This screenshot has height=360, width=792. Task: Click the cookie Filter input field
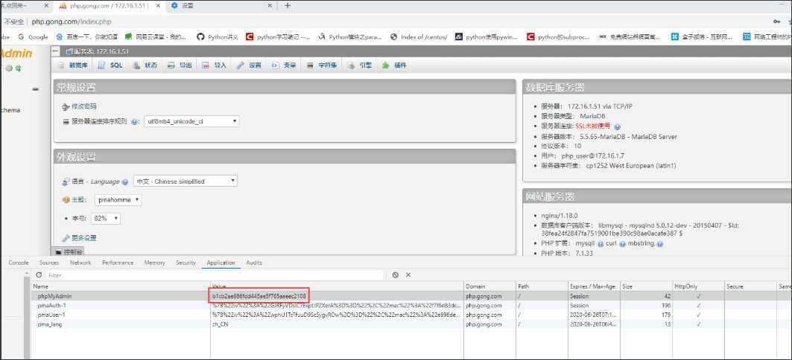215,275
